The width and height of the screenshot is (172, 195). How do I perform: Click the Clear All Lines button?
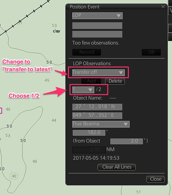[117, 167]
